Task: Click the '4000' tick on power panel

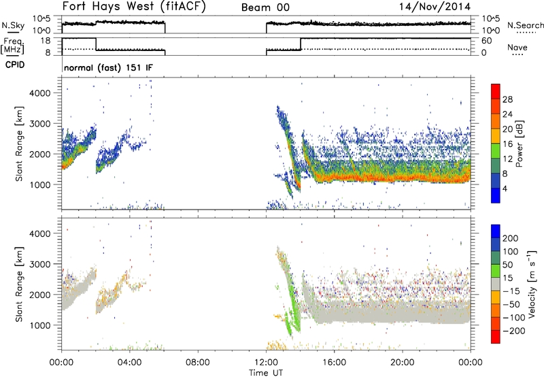Action: [40, 93]
